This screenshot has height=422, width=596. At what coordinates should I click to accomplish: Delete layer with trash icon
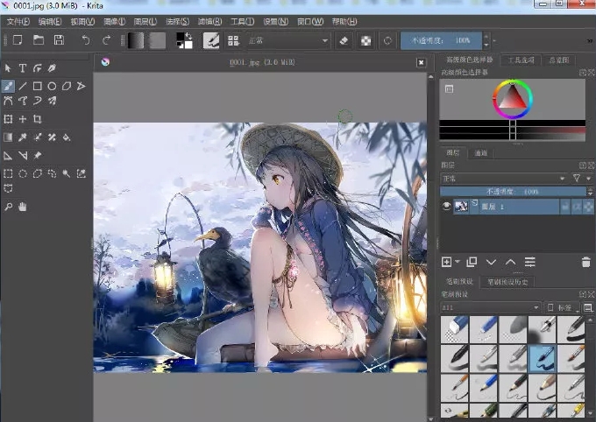pos(585,262)
